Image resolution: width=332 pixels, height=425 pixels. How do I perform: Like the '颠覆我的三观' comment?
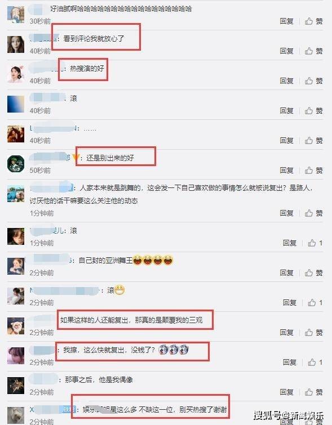313,332
